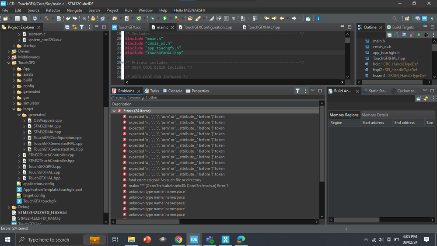
Task: Open STM32CubeIDE from the Windows taskbar
Action: [194, 239]
